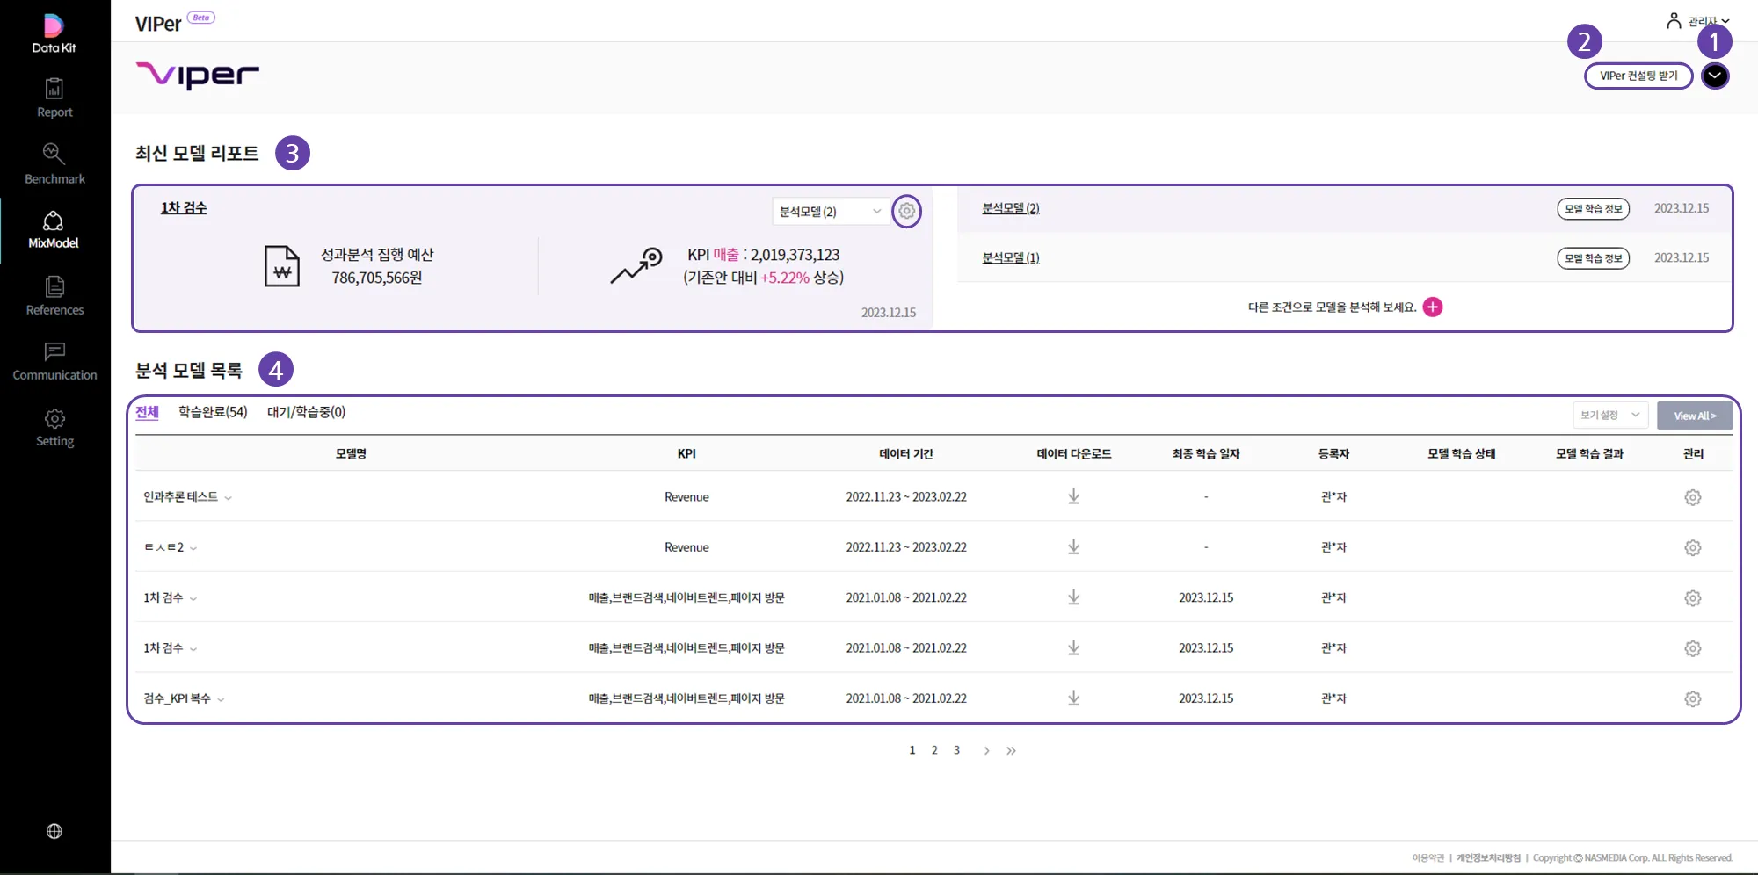The height and width of the screenshot is (875, 1758).
Task: Open the 개인정보처리방침 footer link
Action: tap(1488, 858)
